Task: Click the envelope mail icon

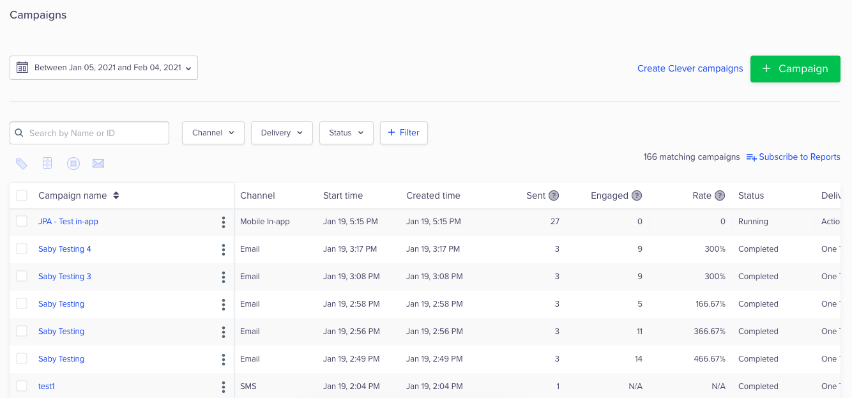Action: pos(98,164)
